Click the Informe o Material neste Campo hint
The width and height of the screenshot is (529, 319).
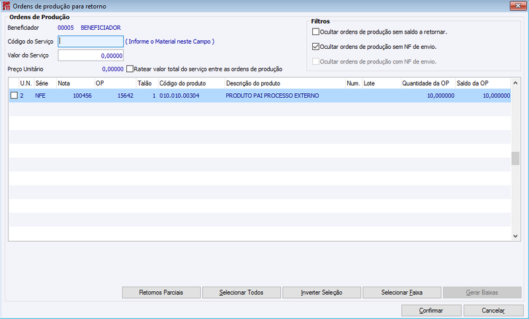[170, 42]
